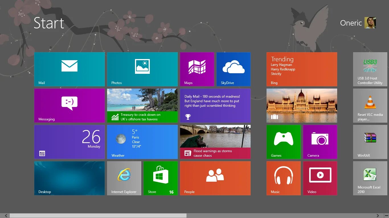This screenshot has width=389, height=218.
Task: Click the Reset VLC media player label
Action: coord(370,117)
